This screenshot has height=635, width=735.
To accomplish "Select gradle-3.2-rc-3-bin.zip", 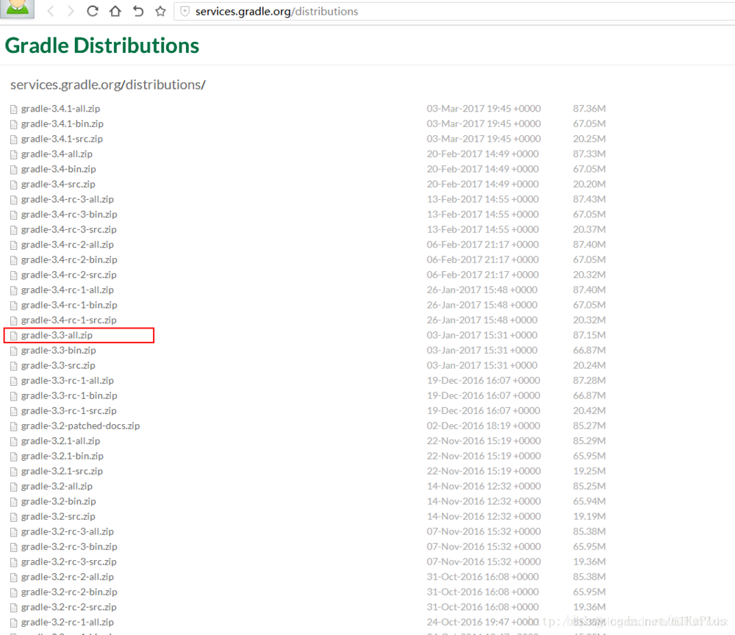I will [x=69, y=547].
